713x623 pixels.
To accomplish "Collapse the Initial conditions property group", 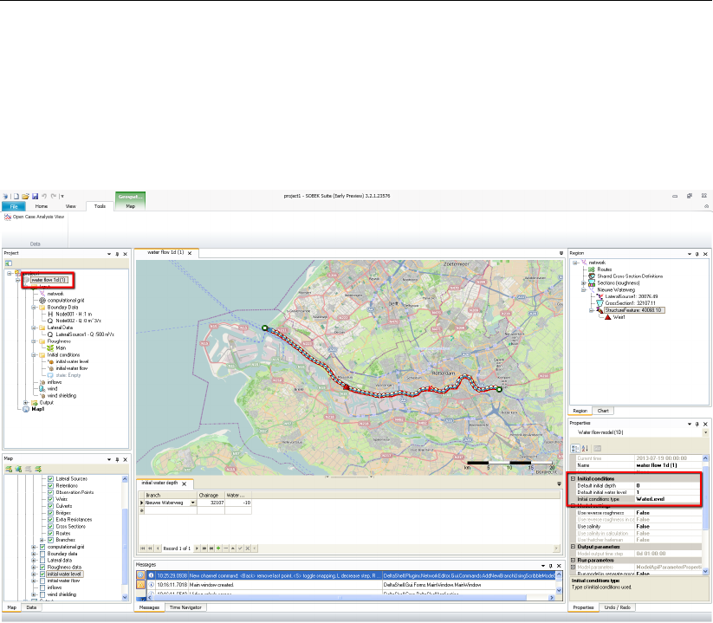I will point(573,478).
